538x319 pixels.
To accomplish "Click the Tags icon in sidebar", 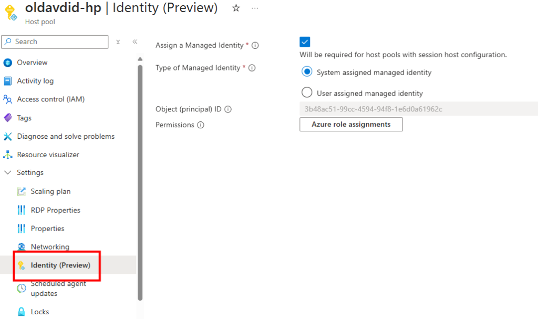I will pos(7,118).
